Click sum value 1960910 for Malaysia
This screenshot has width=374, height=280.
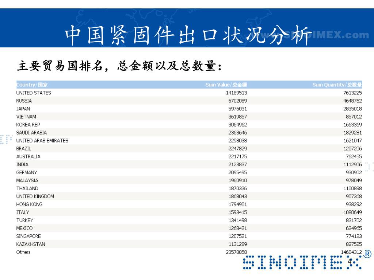(x=238, y=180)
